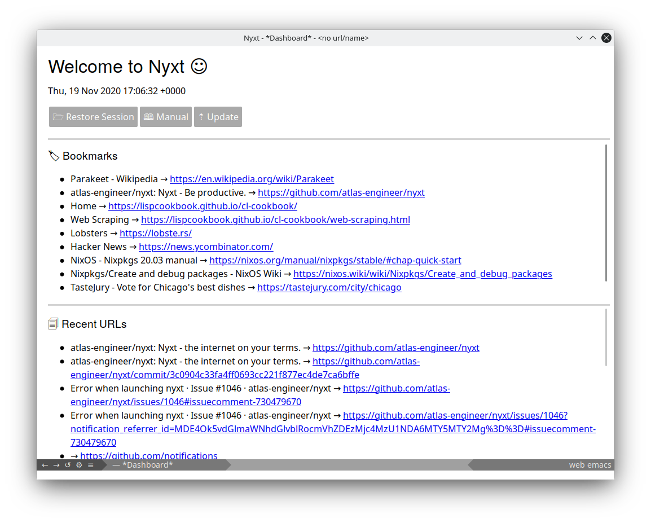Click the Restore Session button
This screenshot has width=651, height=523.
(94, 117)
